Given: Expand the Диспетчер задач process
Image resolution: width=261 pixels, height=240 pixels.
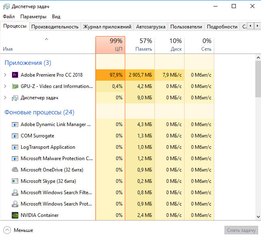Looking at the screenshot, I should (x=5, y=98).
